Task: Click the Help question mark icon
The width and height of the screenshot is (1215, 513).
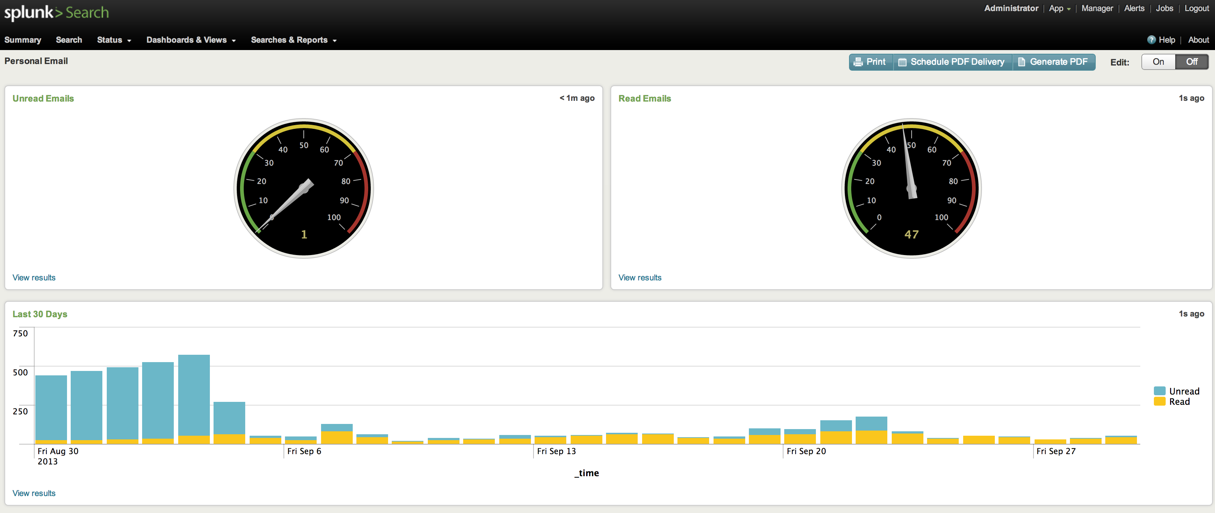Action: coord(1151,40)
